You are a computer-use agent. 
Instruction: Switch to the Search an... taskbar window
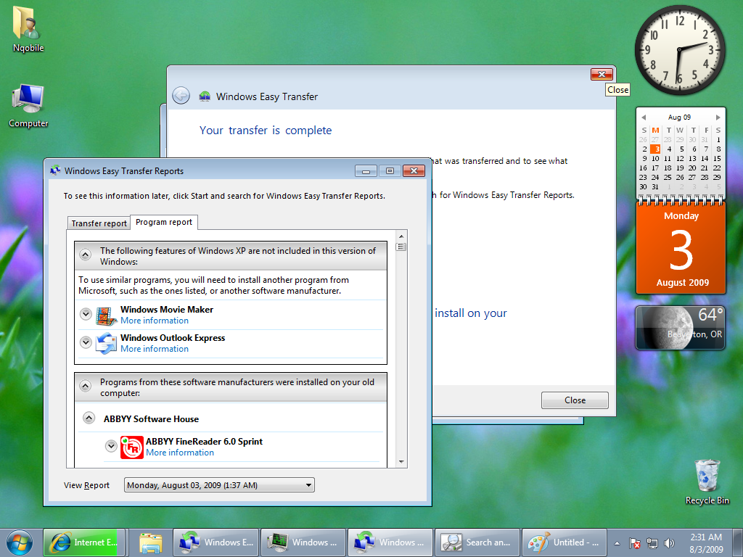coord(477,542)
